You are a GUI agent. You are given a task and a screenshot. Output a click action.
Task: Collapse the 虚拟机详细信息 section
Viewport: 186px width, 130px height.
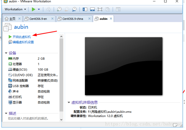tap(69, 102)
